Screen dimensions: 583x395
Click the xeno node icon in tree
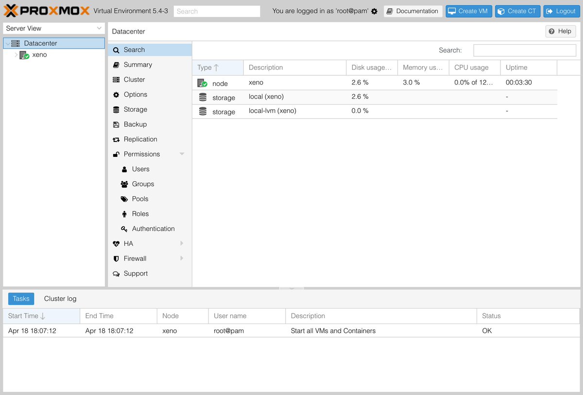click(24, 55)
